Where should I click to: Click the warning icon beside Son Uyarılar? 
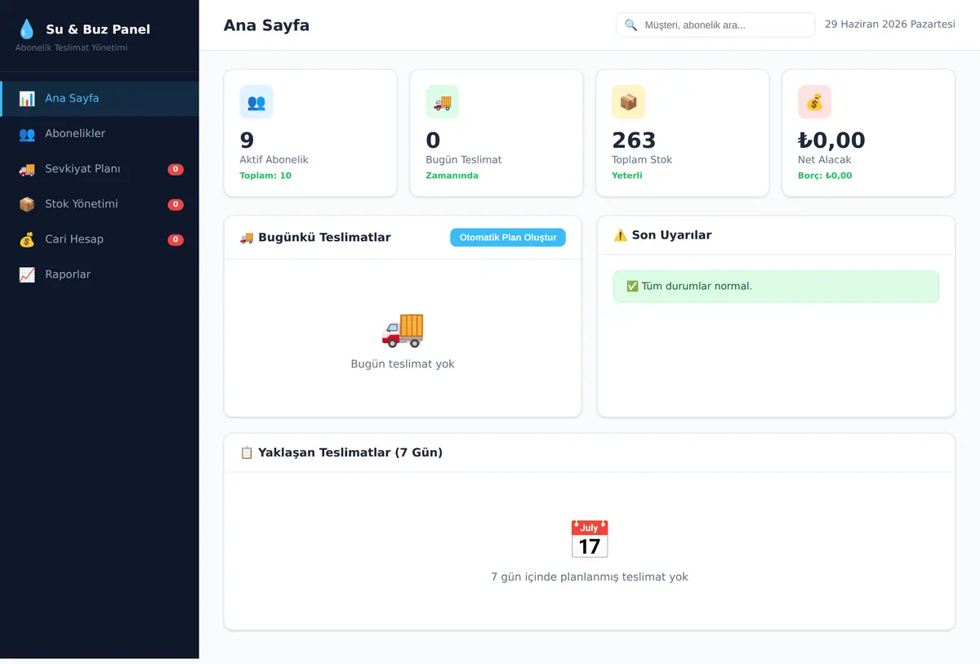tap(621, 235)
